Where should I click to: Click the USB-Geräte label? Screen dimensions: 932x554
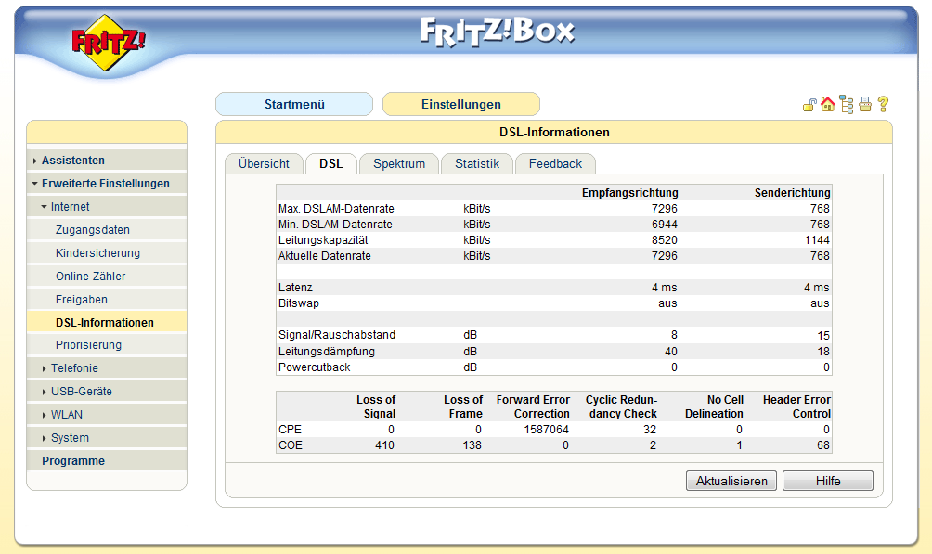coord(82,392)
